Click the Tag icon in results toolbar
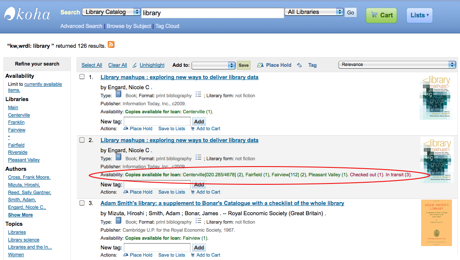Image resolution: width=460 pixels, height=260 pixels. click(299, 65)
